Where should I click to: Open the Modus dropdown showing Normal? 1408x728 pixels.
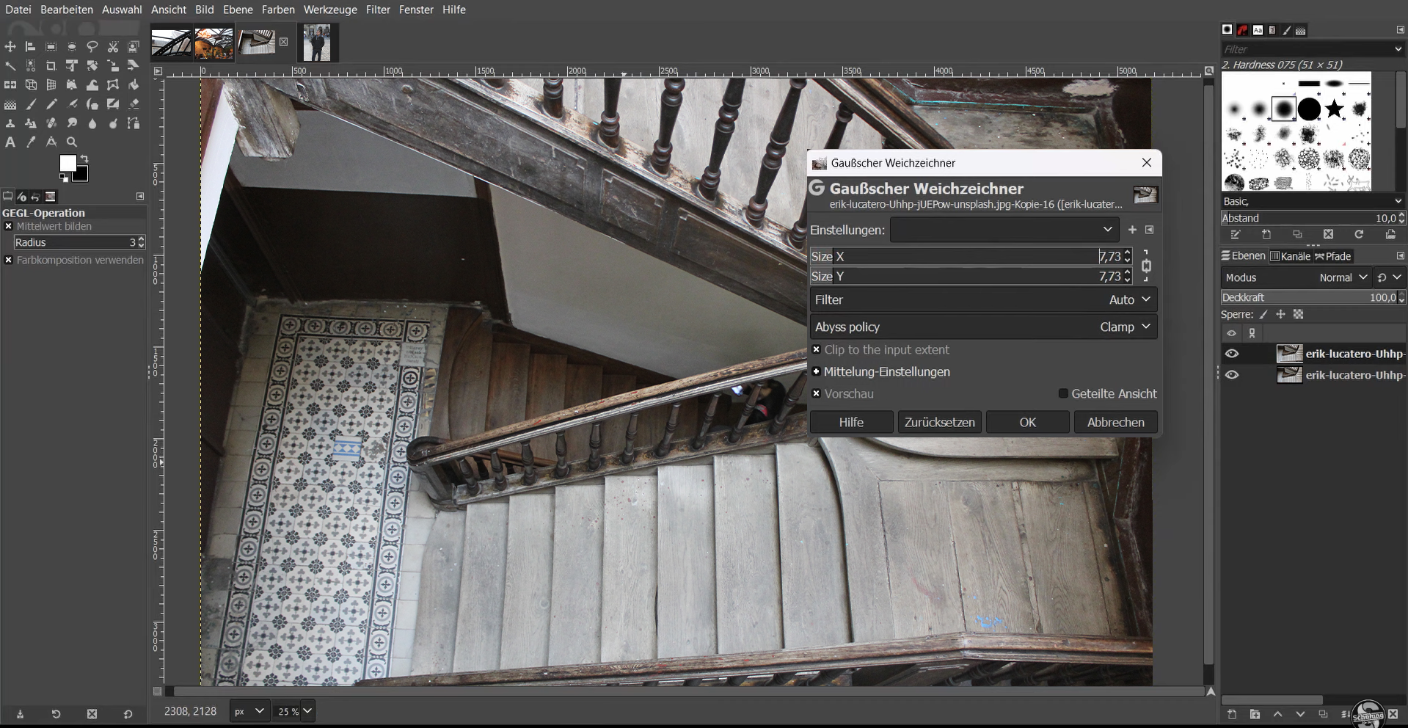[1343, 277]
